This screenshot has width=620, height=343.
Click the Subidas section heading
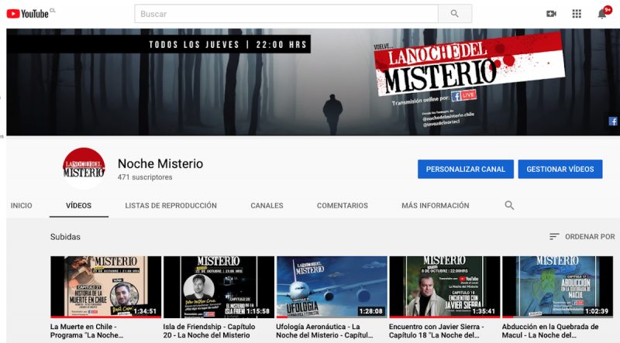tap(65, 237)
